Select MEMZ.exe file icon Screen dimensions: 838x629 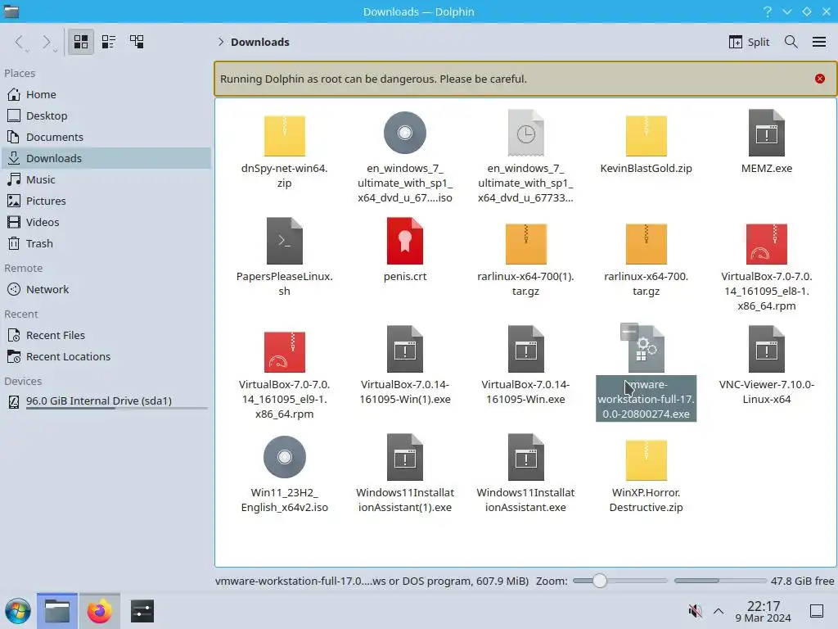click(766, 133)
